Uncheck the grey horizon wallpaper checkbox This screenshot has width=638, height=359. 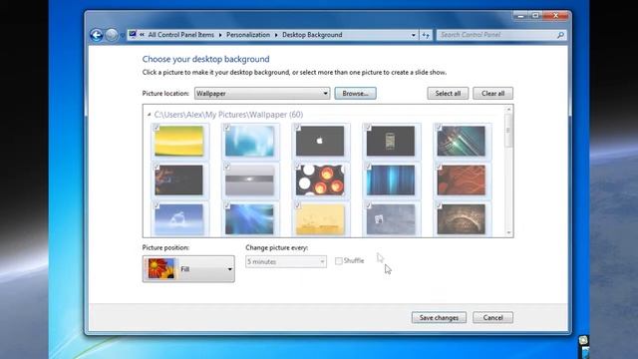[x=227, y=167]
